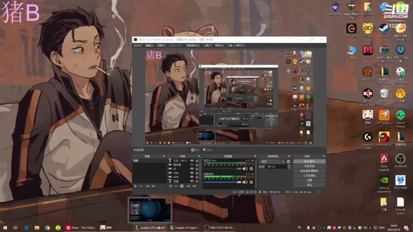This screenshot has width=413, height=232.
Task: Open Steam from the desktop
Action: point(384,30)
